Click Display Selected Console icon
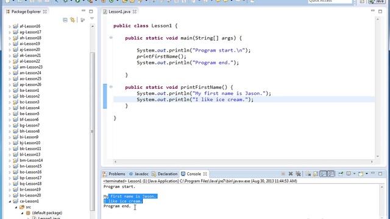The image size is (390, 219). pyautogui.click(x=349, y=173)
